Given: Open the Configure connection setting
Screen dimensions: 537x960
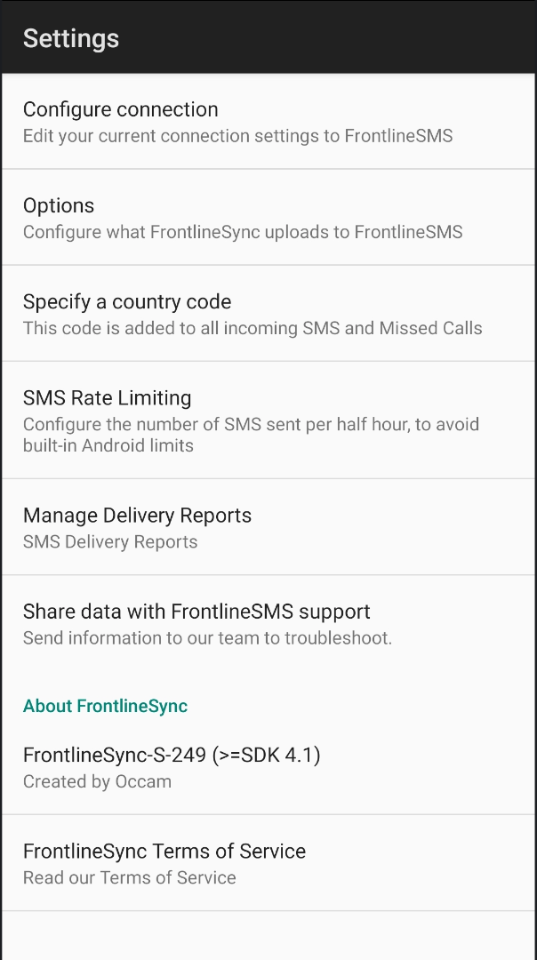Looking at the screenshot, I should (x=121, y=109).
